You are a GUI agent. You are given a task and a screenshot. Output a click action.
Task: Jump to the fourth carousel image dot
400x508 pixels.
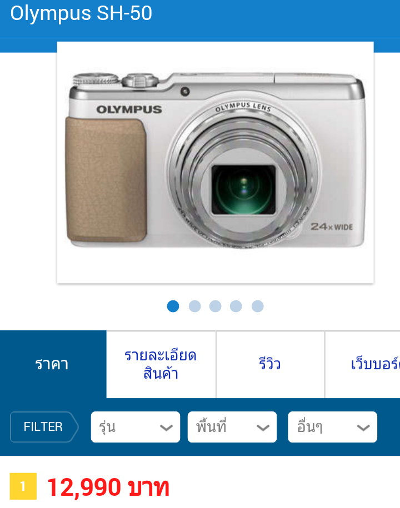click(x=236, y=306)
